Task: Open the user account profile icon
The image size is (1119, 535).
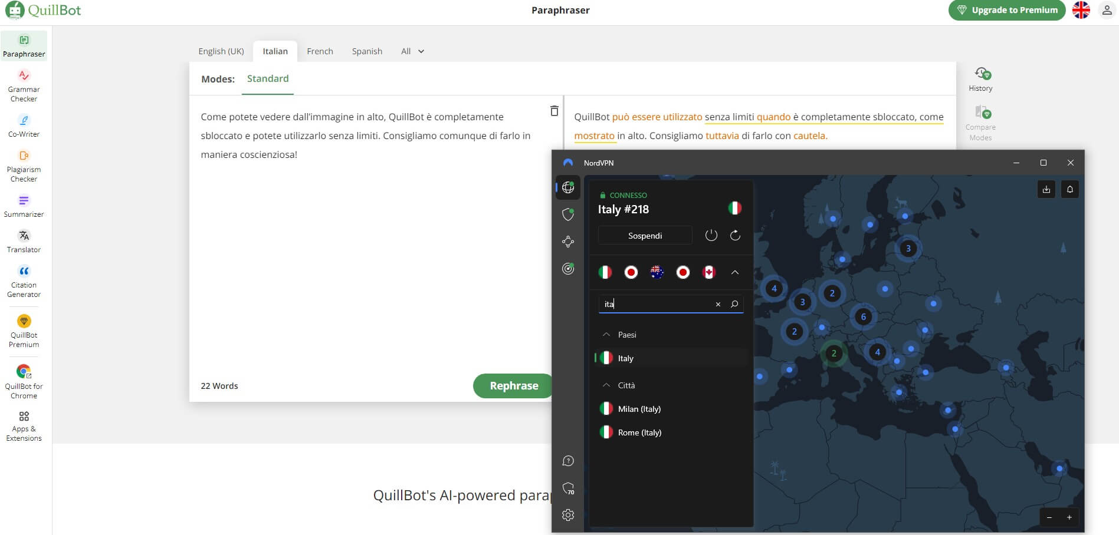Action: (x=1107, y=10)
